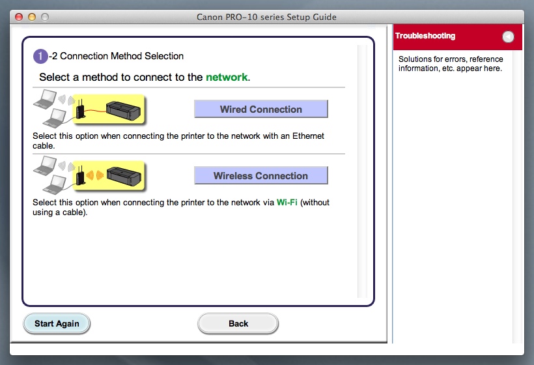534x365 pixels.
Task: Open the green "Wi-Fi" glossary link
Action: [x=287, y=203]
